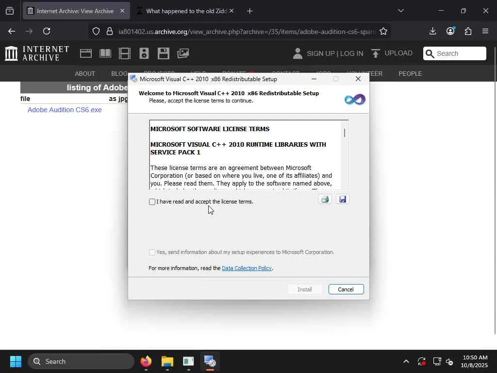Click the print license icon in setup dialog
Screen dimensions: 497x373
pyautogui.click(x=325, y=199)
